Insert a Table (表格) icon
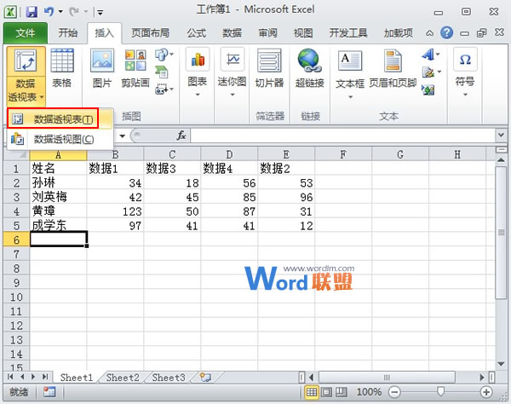The height and width of the screenshot is (404, 511). (x=62, y=60)
